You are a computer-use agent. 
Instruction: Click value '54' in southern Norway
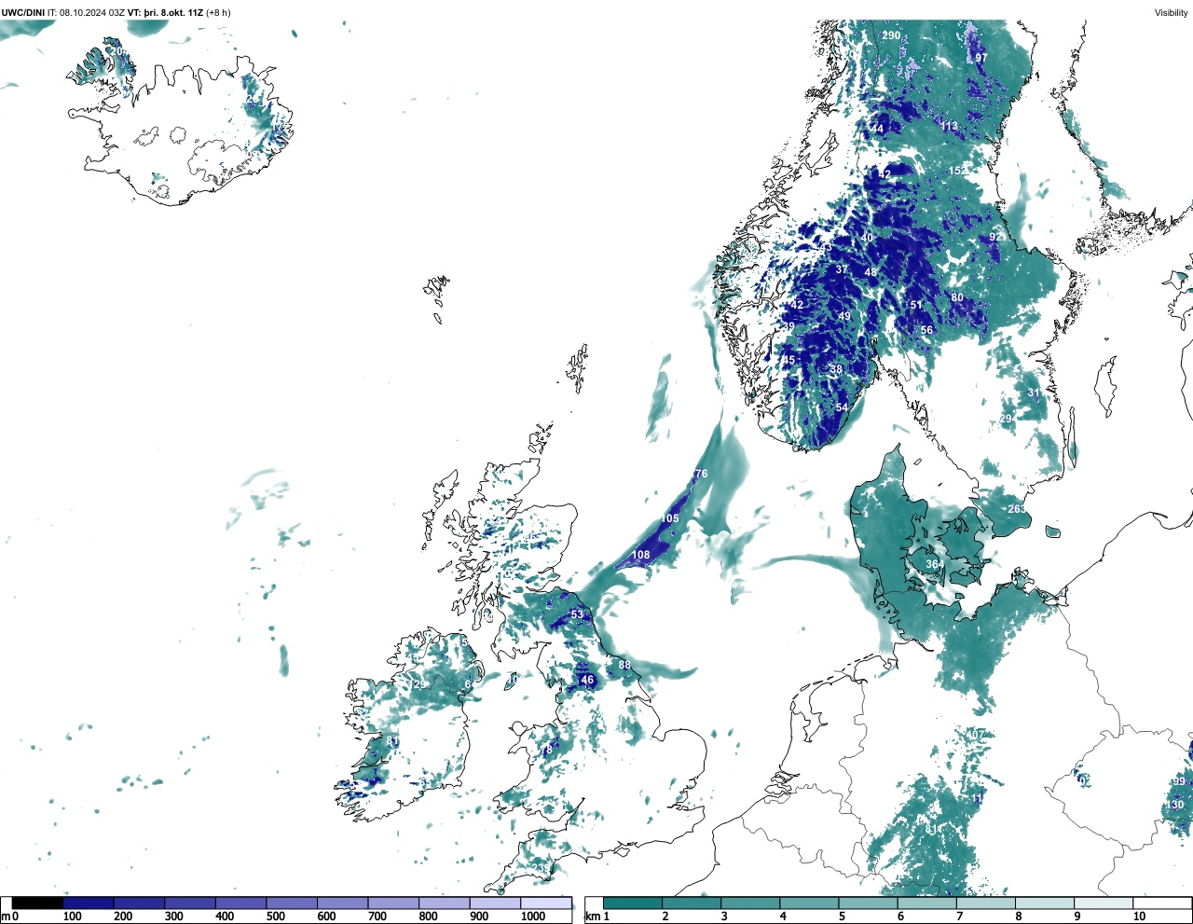pos(842,407)
